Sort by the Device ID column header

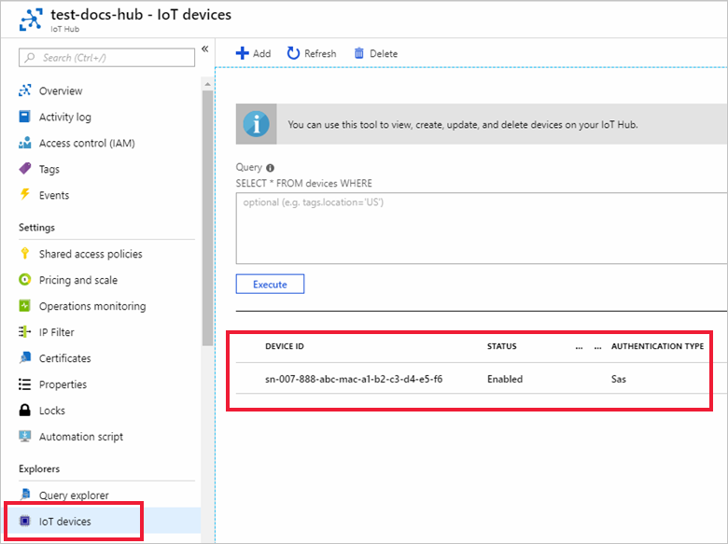[x=285, y=346]
